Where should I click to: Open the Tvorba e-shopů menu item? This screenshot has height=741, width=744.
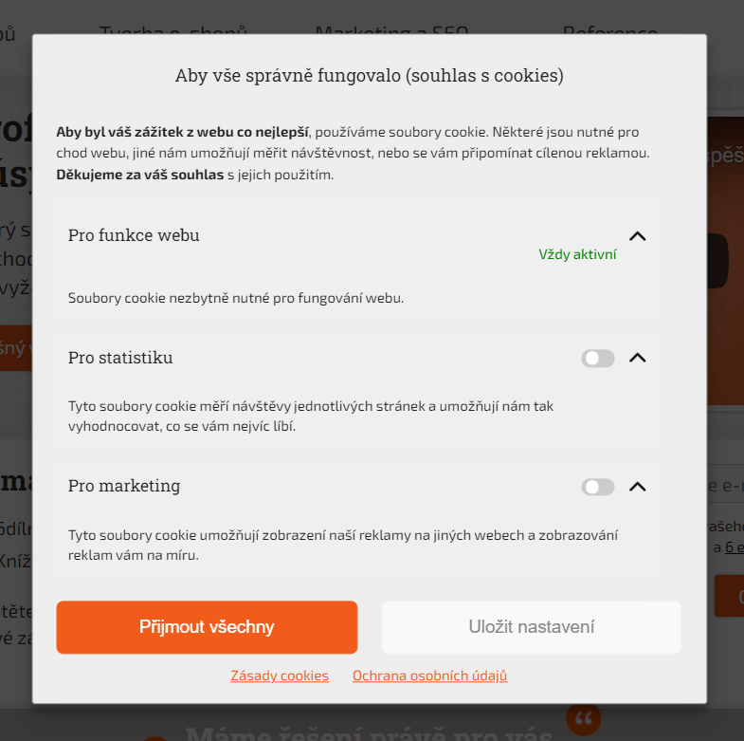pyautogui.click(x=173, y=30)
